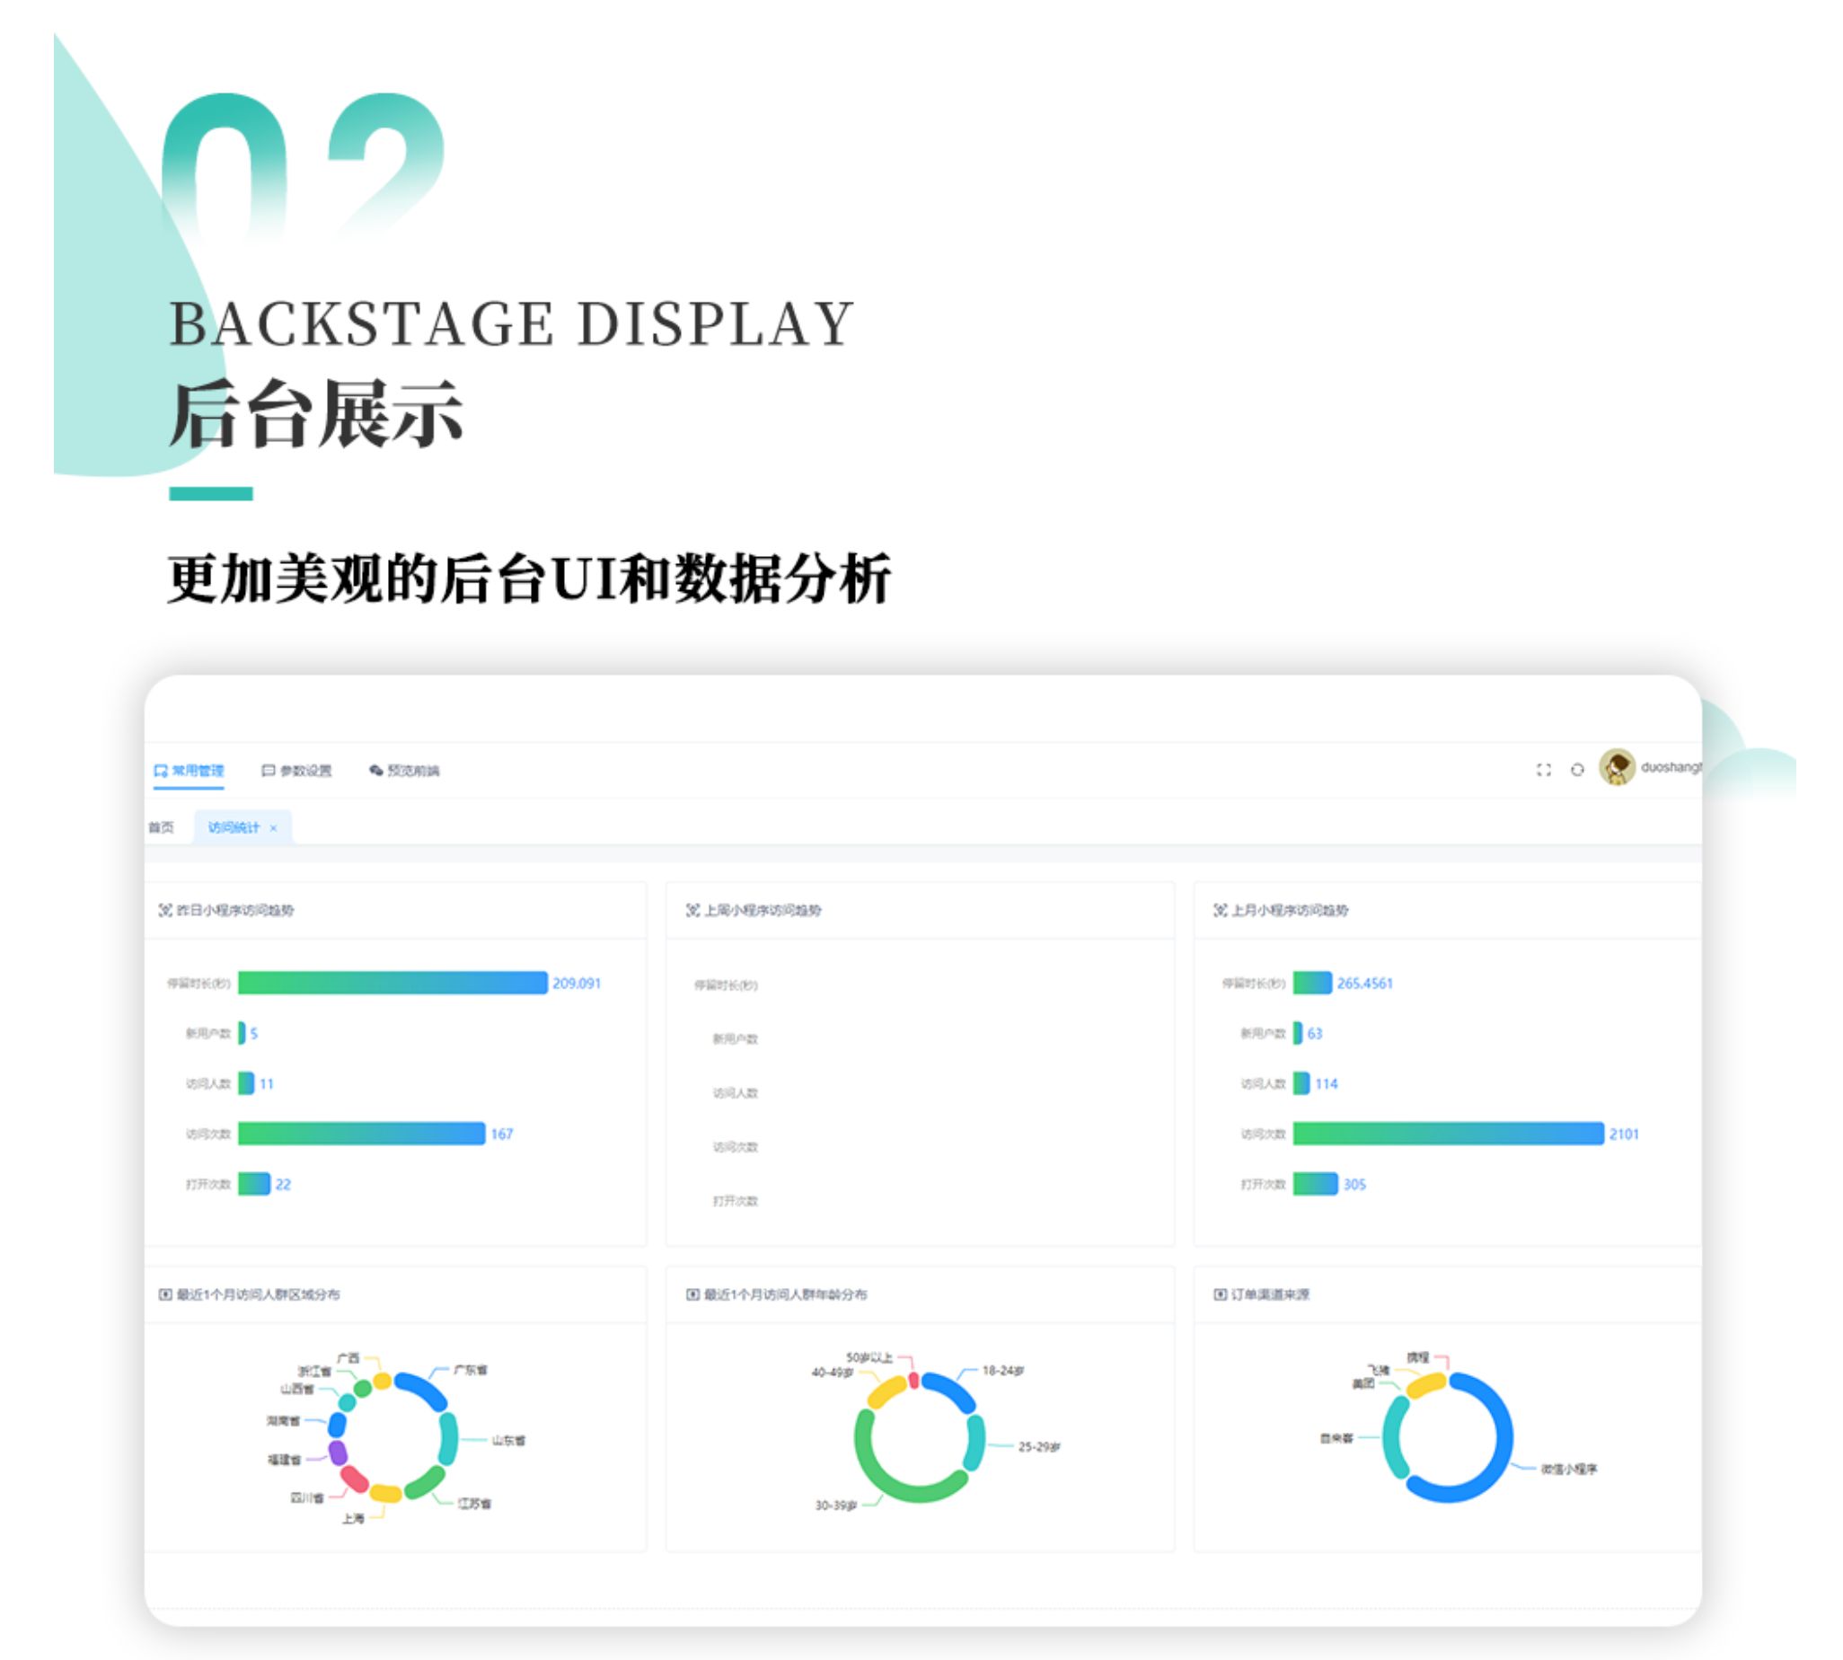Image resolution: width=1843 pixels, height=1660 pixels.
Task: Open the user avatar picture
Action: pos(1617,767)
